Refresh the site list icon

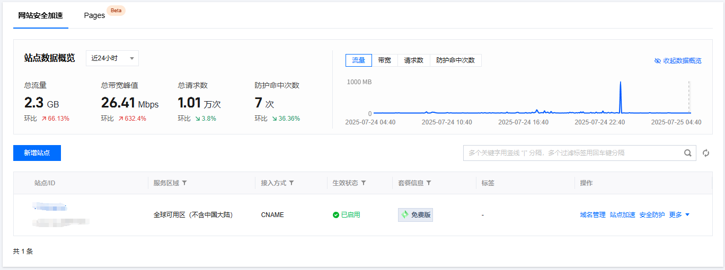click(x=706, y=153)
